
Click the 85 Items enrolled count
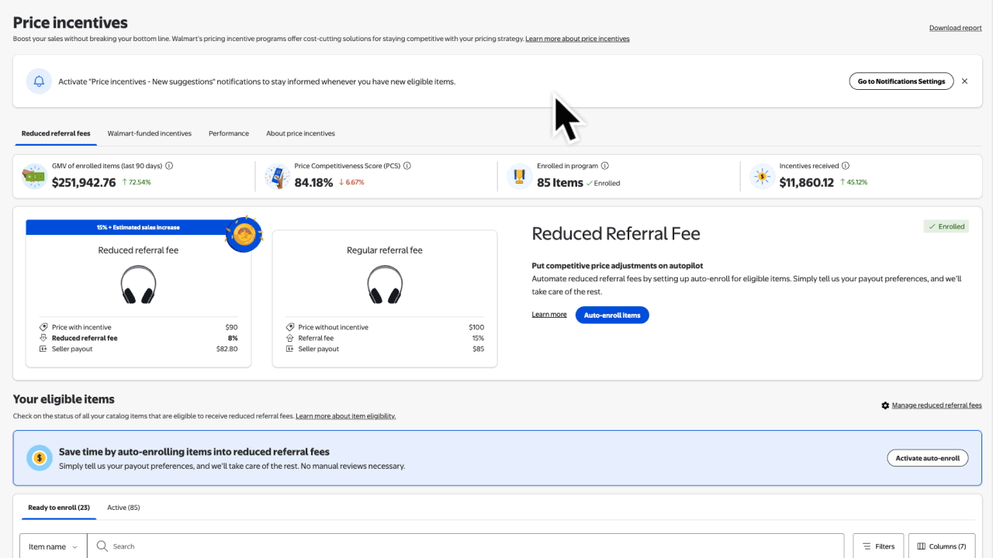click(560, 183)
